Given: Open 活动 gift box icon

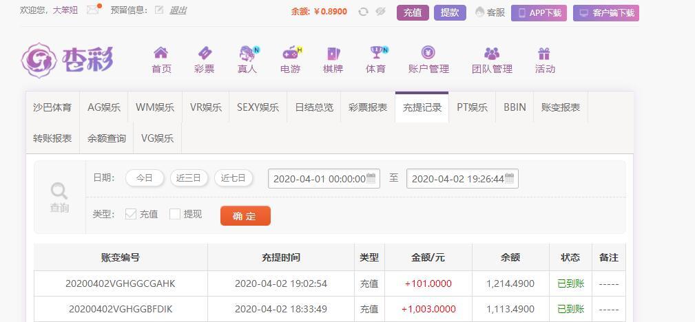Looking at the screenshot, I should coord(544,54).
